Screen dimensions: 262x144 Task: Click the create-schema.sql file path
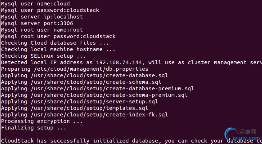[x=96, y=82]
